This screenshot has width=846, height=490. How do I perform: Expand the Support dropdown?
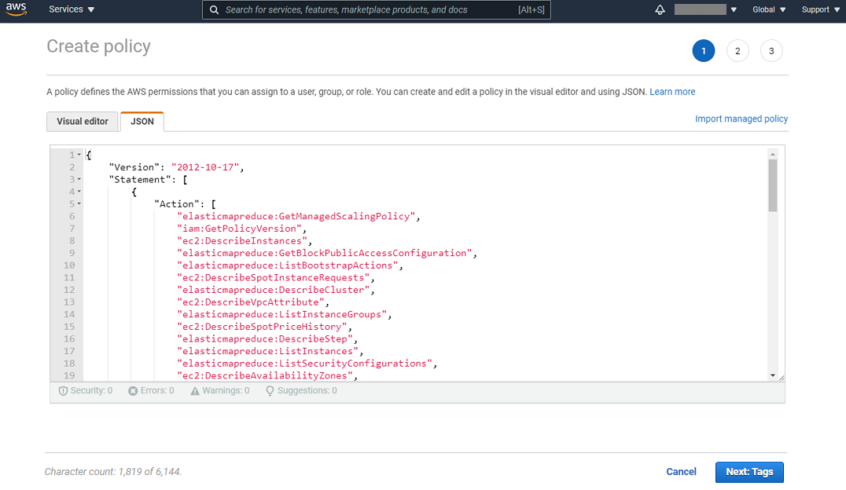coord(819,9)
